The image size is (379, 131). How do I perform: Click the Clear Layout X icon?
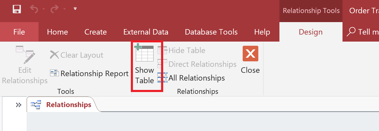click(x=54, y=55)
